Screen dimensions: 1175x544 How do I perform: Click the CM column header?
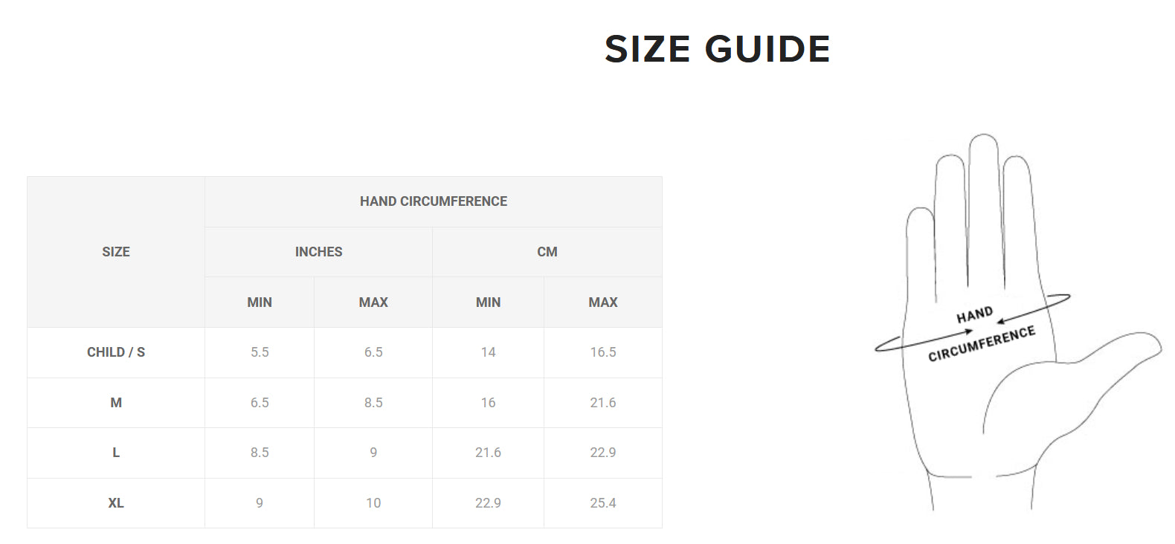coord(547,252)
